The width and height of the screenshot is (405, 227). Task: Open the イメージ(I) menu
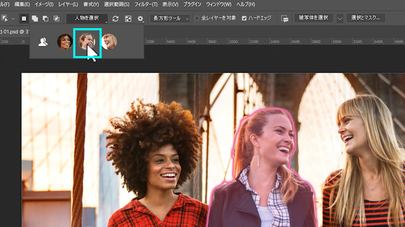pyautogui.click(x=44, y=5)
